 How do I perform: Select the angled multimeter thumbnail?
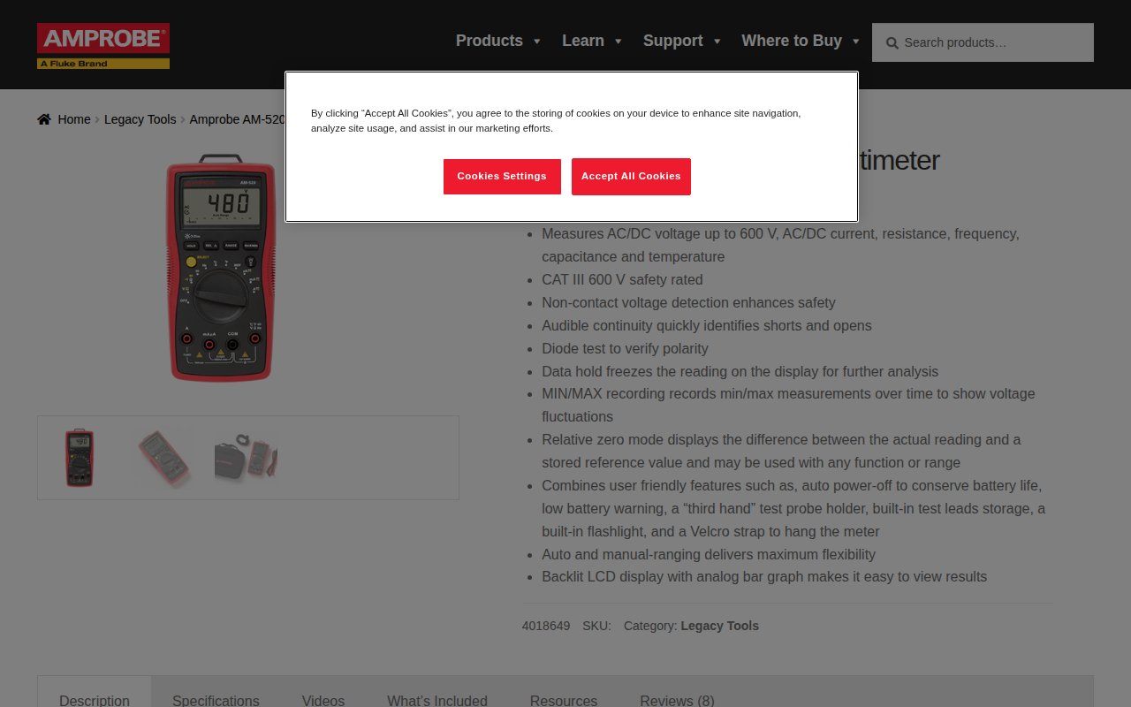pos(163,458)
